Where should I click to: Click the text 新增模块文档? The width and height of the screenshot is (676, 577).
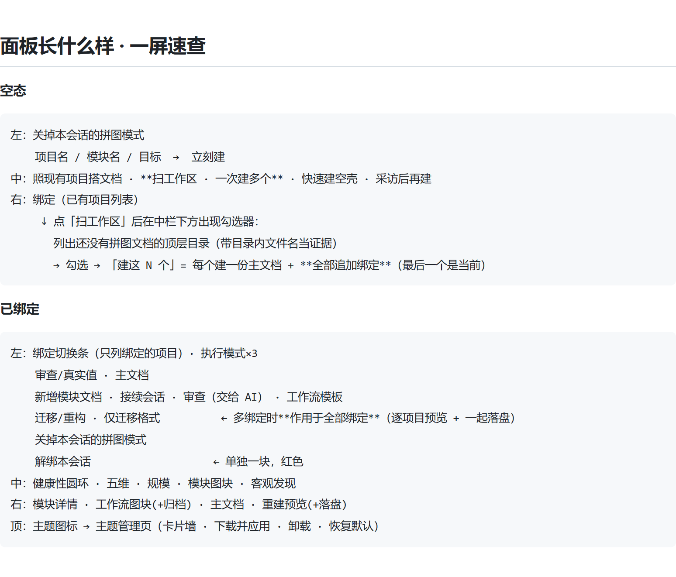69,397
